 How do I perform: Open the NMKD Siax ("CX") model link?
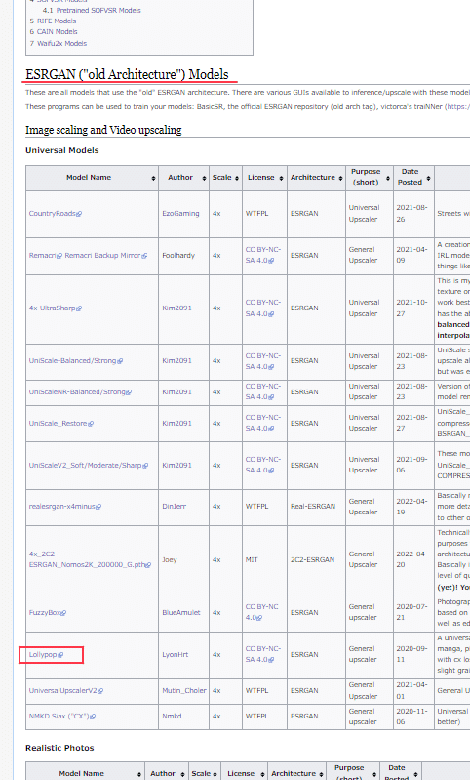click(62, 717)
